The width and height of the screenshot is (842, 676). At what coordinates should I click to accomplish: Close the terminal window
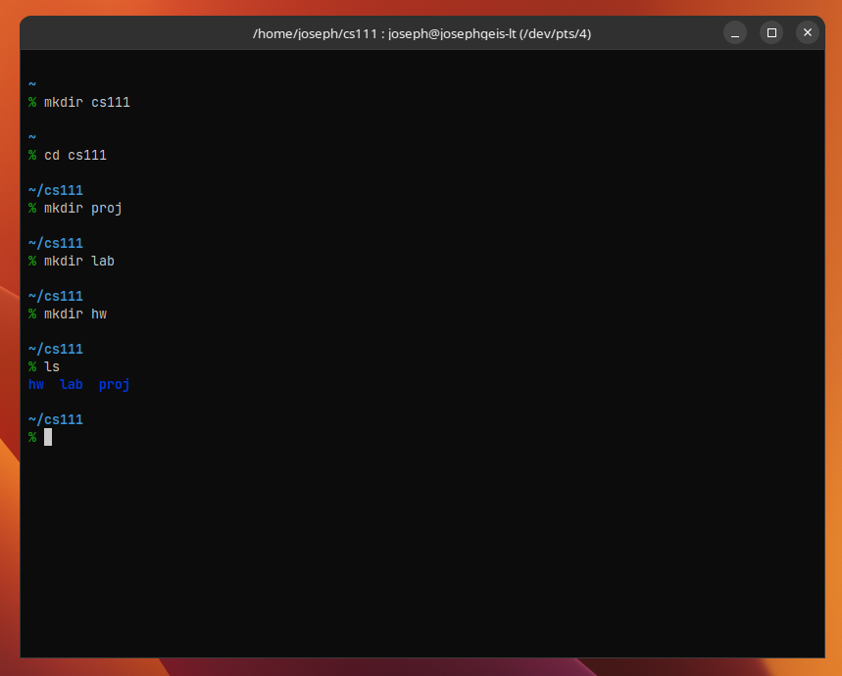[x=807, y=32]
